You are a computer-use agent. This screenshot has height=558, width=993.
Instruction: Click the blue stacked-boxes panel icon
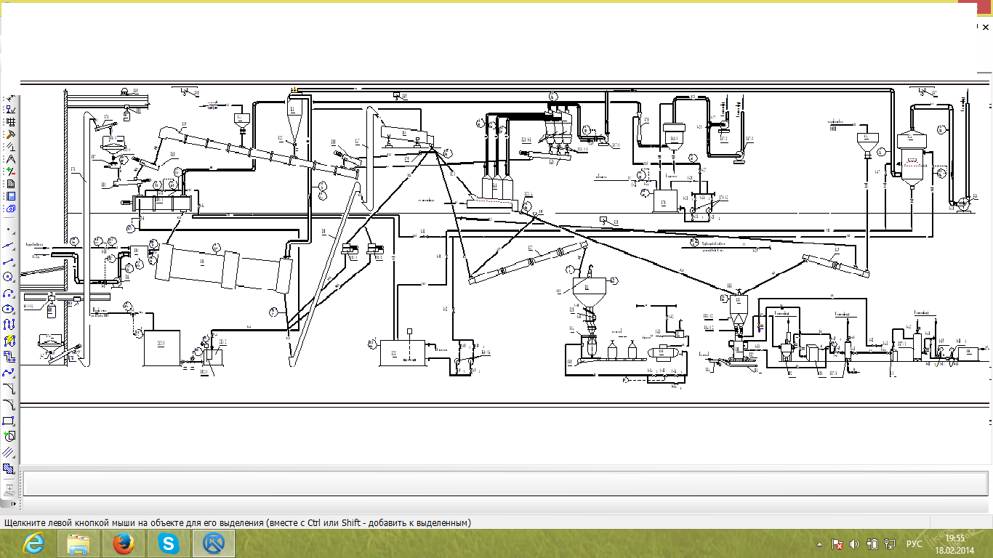11,209
